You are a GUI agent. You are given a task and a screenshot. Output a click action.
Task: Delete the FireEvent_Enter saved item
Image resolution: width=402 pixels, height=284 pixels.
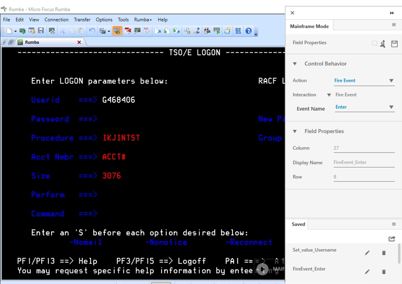point(384,271)
